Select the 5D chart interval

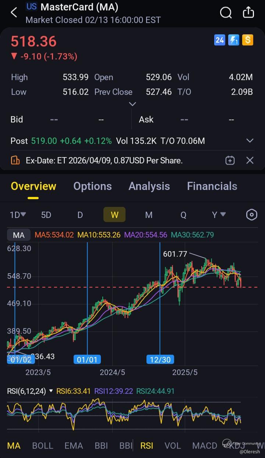coord(46,215)
